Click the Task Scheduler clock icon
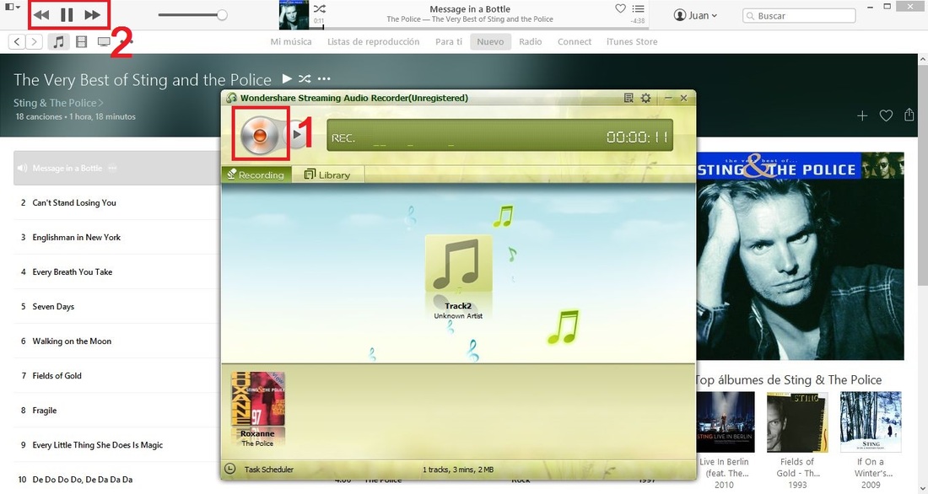Viewport: 928px width, 494px height. [230, 470]
